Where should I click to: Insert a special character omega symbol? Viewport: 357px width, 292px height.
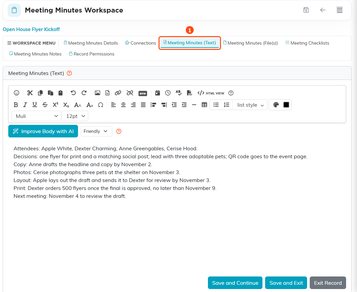(100, 105)
